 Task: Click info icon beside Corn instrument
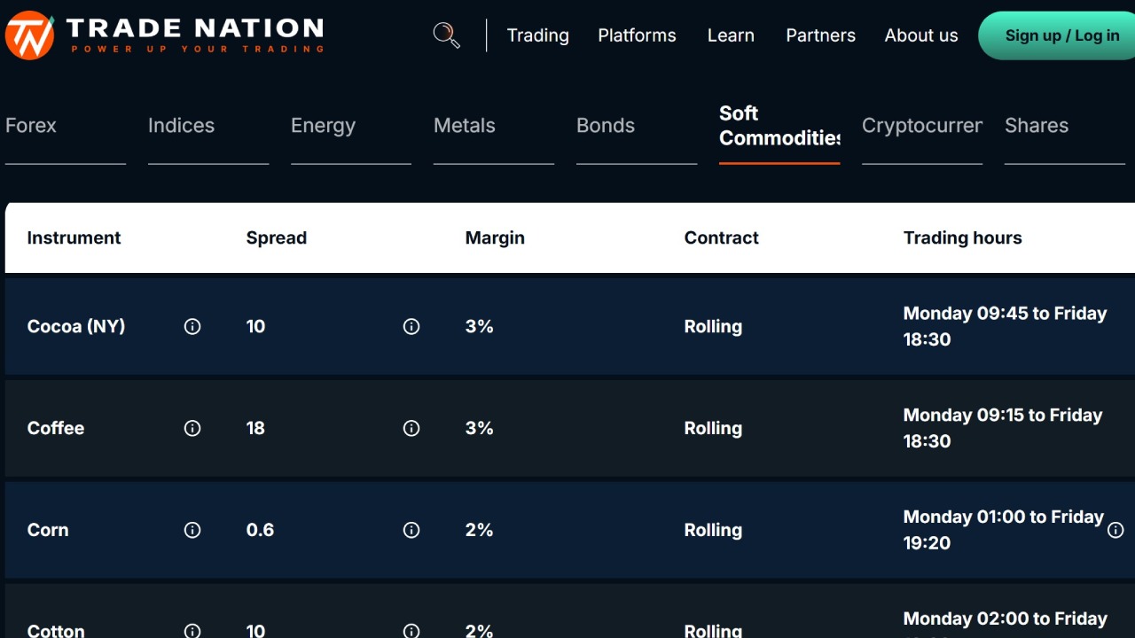coord(192,530)
